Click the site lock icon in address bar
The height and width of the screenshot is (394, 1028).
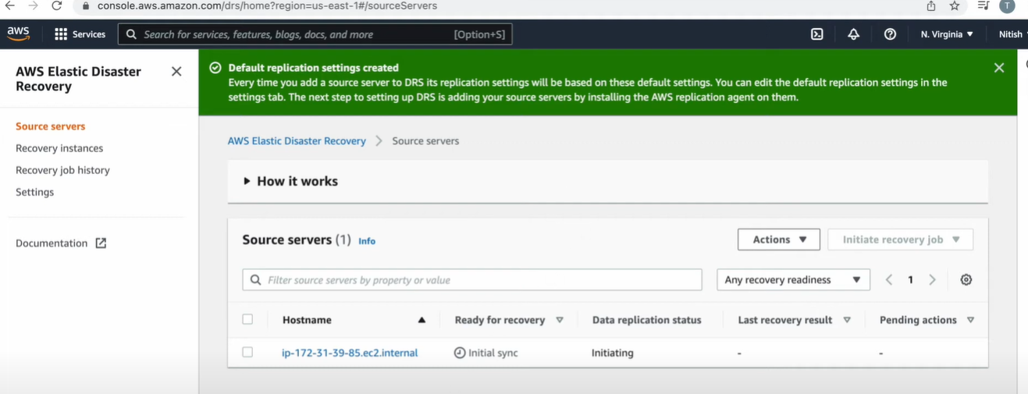pyautogui.click(x=86, y=5)
